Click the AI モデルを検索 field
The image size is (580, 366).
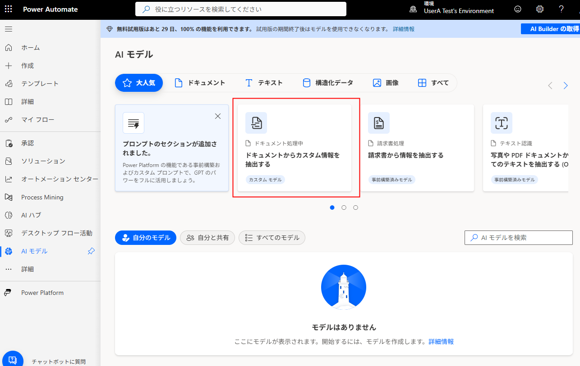pos(519,237)
